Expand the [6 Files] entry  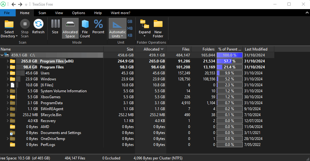pos(8,85)
